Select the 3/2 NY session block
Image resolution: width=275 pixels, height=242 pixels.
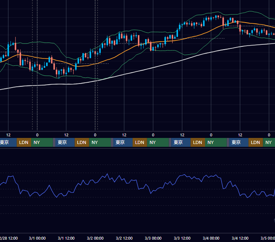(158, 142)
